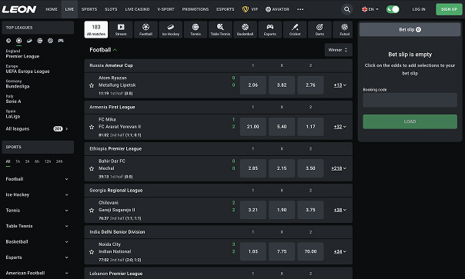
Task: Select the Basketball filter icon
Action: [245, 30]
